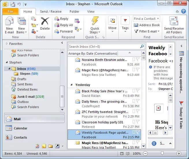Toggle category box on ZFC Fertility email

[134, 111]
